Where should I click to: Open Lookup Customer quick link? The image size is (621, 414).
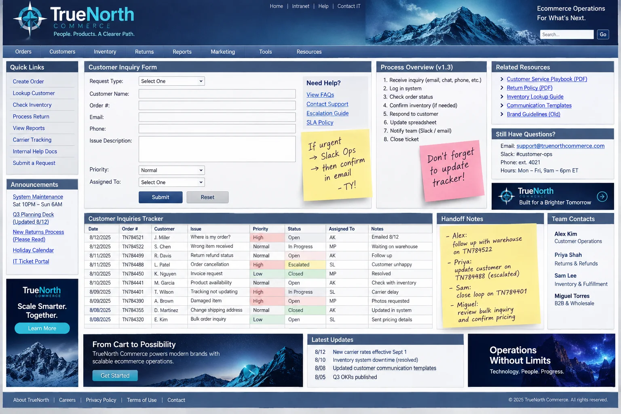click(34, 93)
